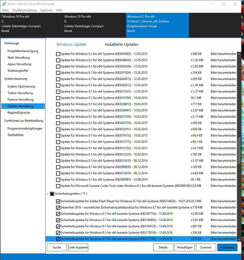Open Start-Verwaltung in the sidebar
The height and width of the screenshot is (260, 244).
[19, 58]
